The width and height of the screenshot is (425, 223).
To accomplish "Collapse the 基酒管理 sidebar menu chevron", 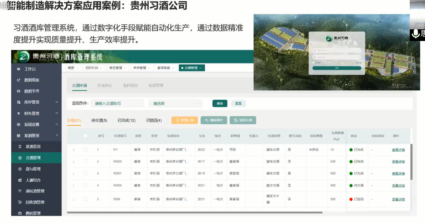I will point(57,135).
